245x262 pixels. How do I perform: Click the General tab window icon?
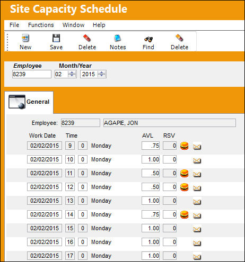click(x=17, y=102)
